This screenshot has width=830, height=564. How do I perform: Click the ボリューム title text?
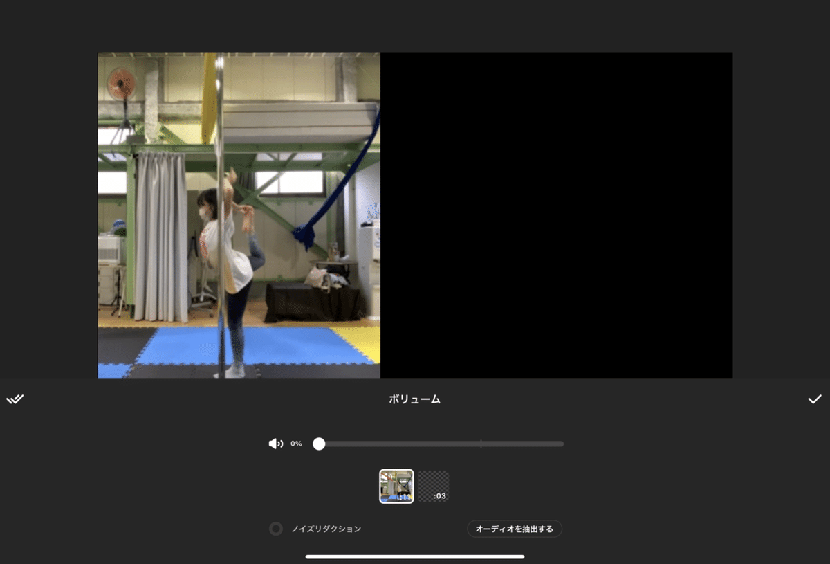[x=415, y=399]
